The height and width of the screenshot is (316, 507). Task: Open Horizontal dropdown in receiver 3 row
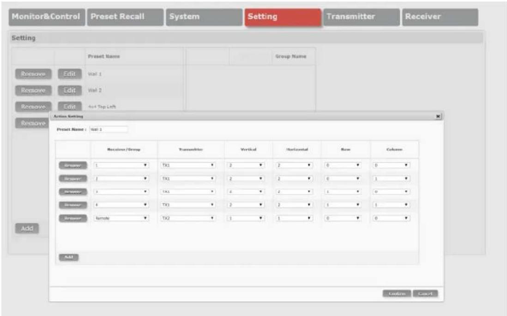pyautogui.click(x=295, y=192)
